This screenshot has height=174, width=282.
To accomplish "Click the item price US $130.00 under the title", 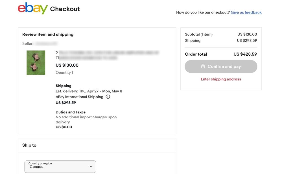I will click(x=67, y=65).
